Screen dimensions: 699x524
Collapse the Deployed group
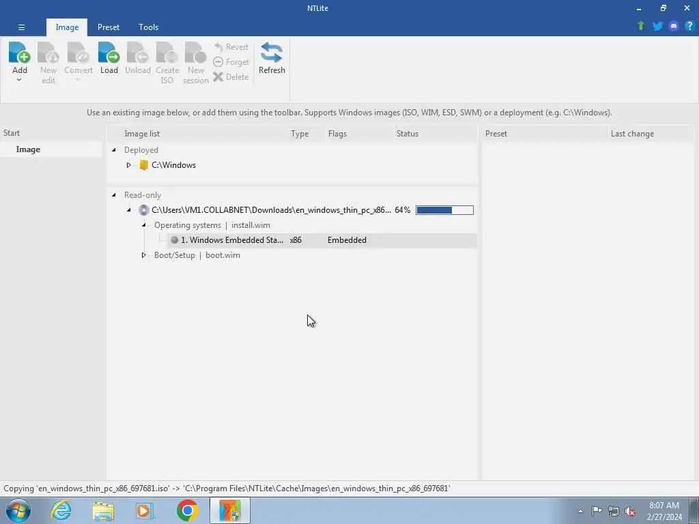coord(114,150)
